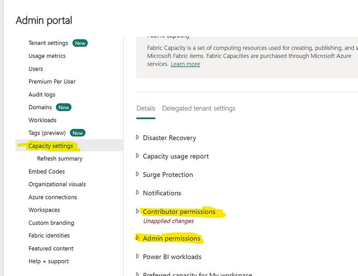Select Premium Per User
Screen dimensions: 358x276
[x=52, y=81]
